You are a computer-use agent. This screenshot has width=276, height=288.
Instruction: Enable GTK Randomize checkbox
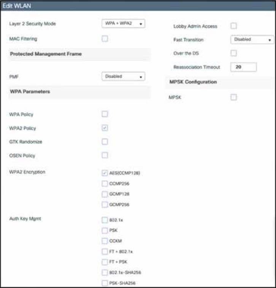click(105, 142)
